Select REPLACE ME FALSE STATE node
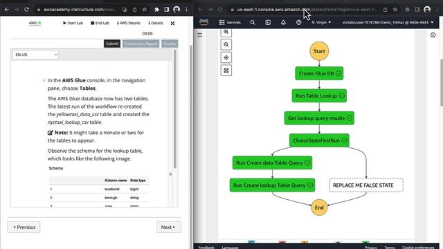Image resolution: width=443 pixels, height=249 pixels. click(366, 185)
